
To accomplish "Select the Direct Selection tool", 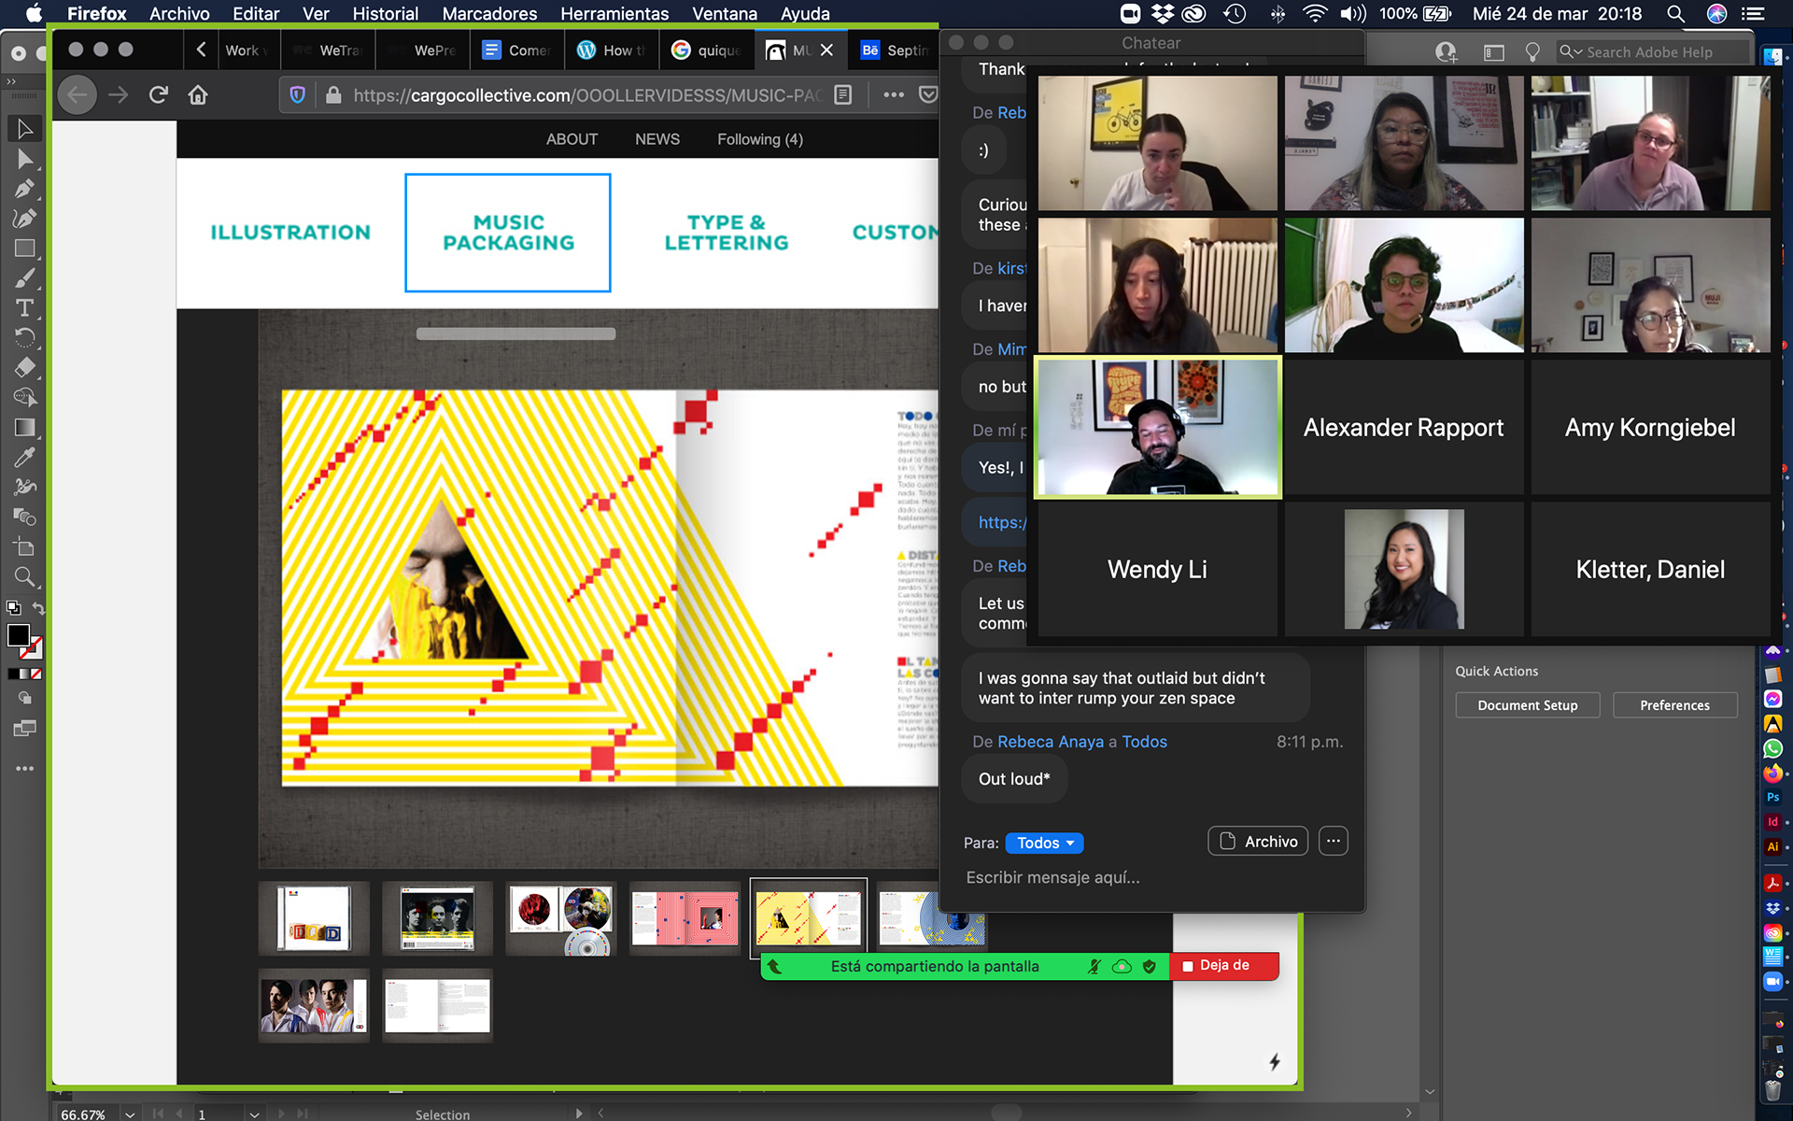I will tap(24, 159).
